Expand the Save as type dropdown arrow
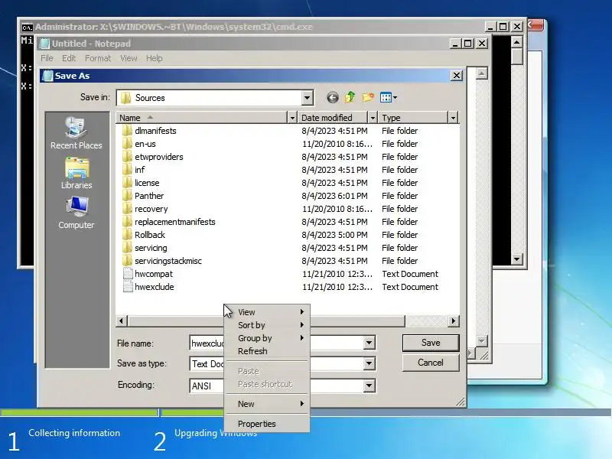 click(x=369, y=364)
